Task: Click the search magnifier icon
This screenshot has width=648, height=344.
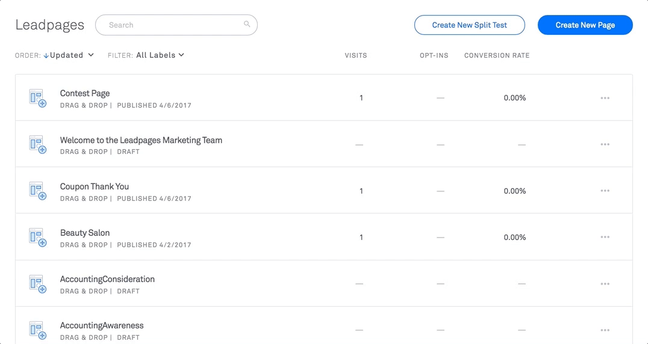Action: pos(247,24)
